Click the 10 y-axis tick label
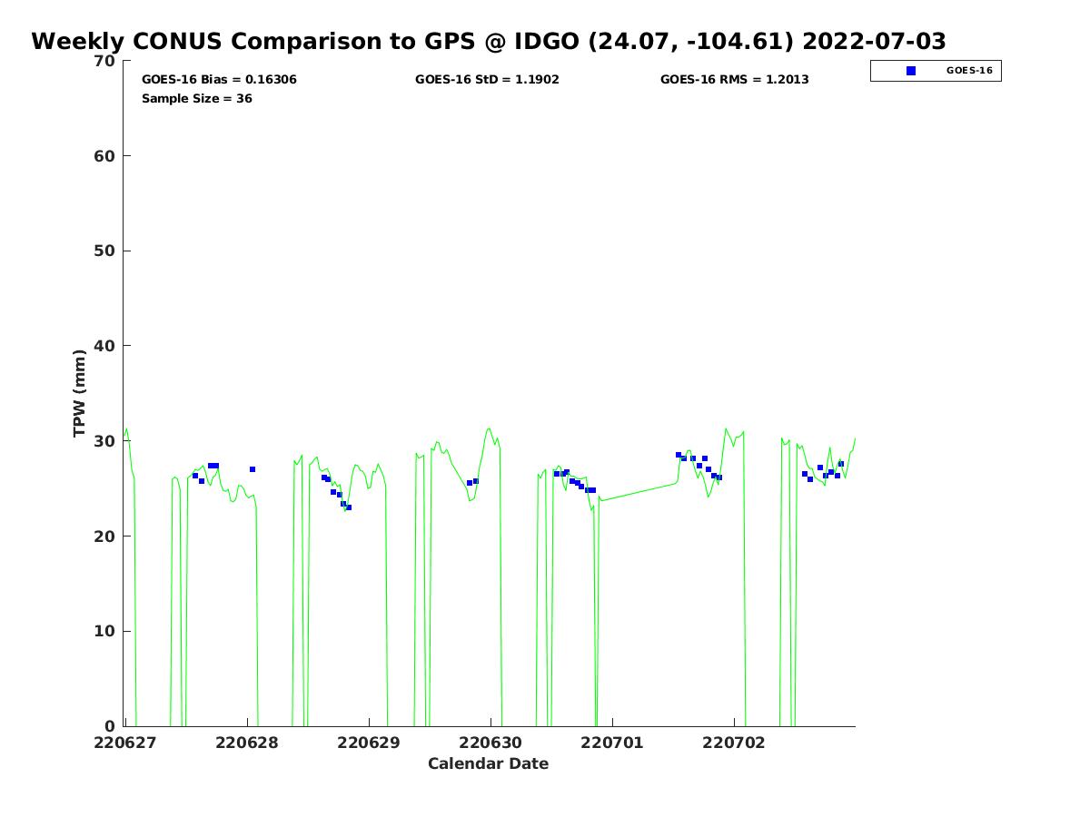Image resolution: width=1090 pixels, height=817 pixels. pyautogui.click(x=106, y=631)
